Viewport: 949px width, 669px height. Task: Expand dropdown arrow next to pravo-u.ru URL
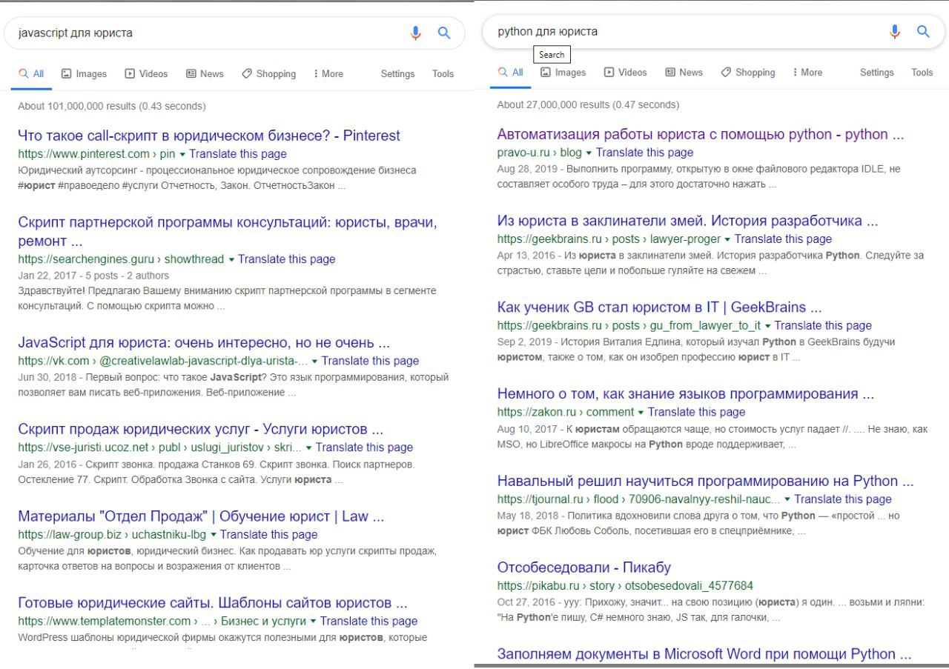[589, 153]
